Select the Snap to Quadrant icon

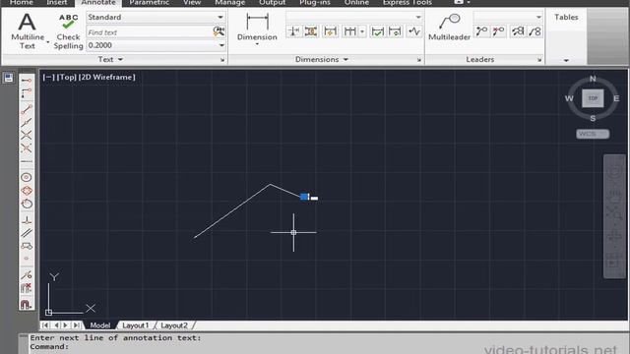(27, 190)
